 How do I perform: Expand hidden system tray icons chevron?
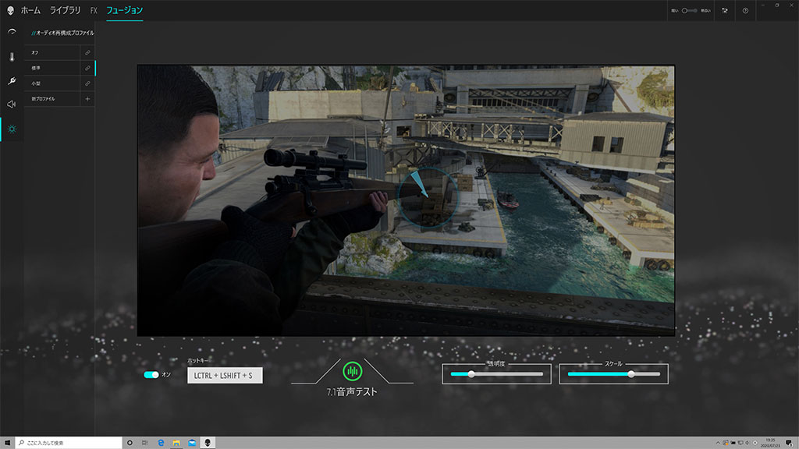point(718,443)
